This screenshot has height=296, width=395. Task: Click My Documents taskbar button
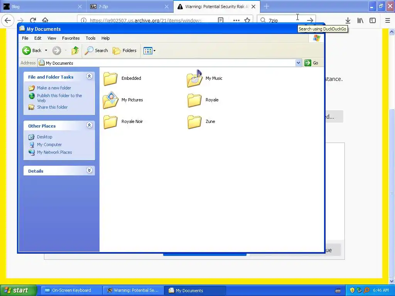click(x=195, y=291)
